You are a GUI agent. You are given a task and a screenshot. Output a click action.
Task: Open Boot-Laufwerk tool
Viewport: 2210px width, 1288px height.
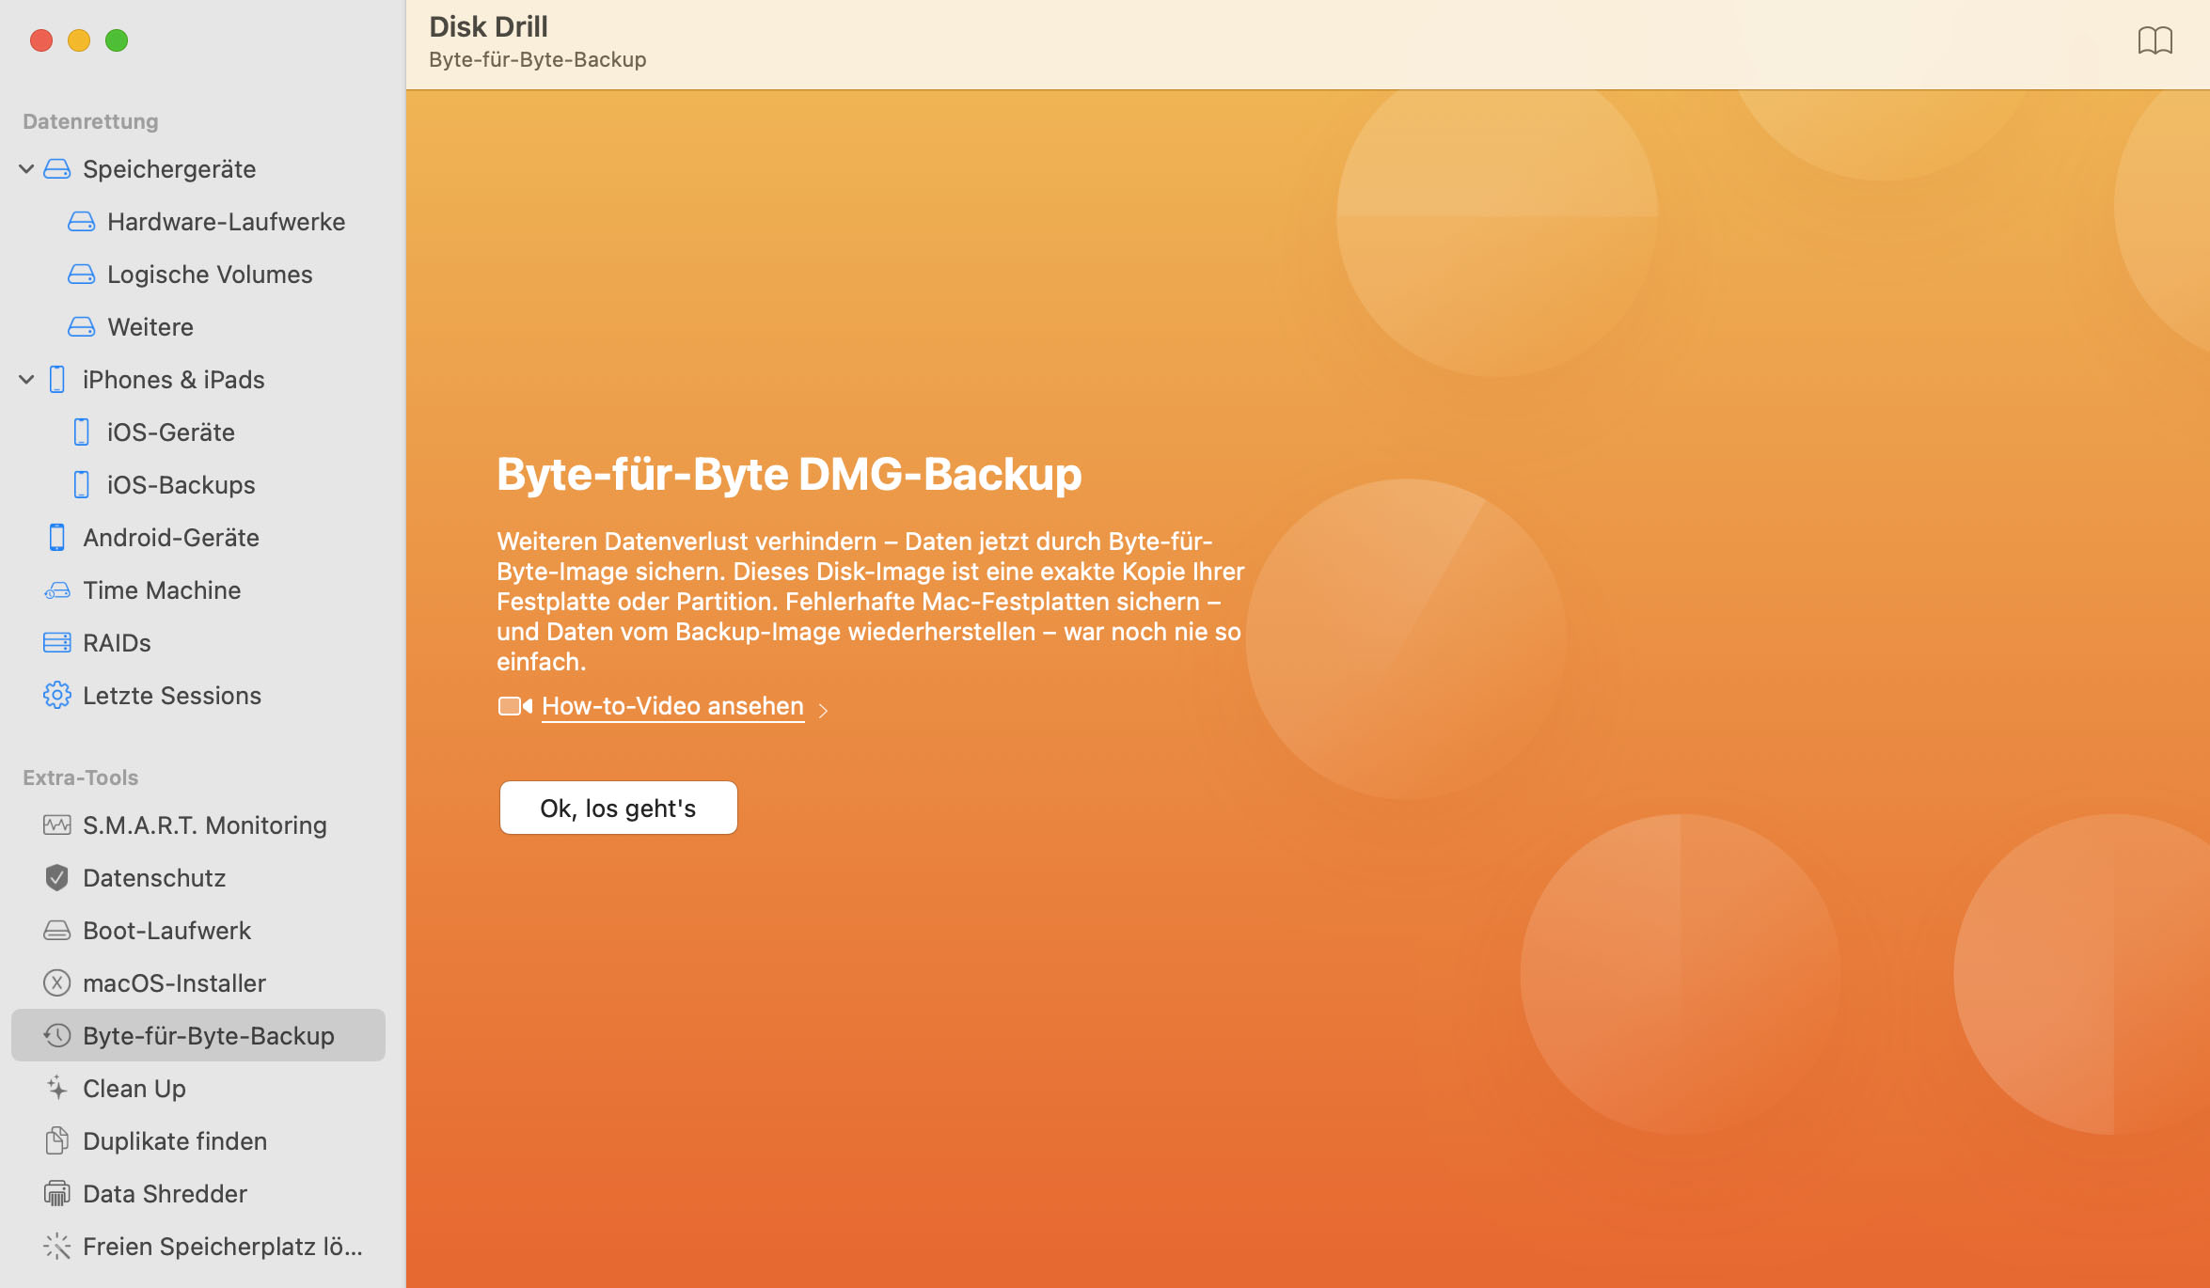point(166,929)
